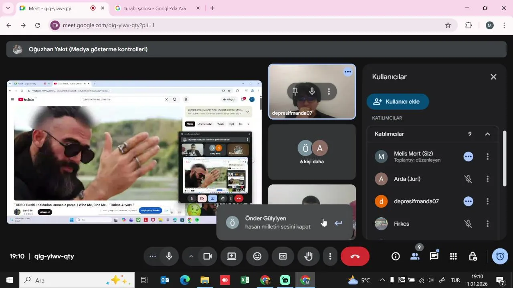The image size is (513, 288).
Task: Open the tab search dropdown arrow
Action: pos(8,8)
